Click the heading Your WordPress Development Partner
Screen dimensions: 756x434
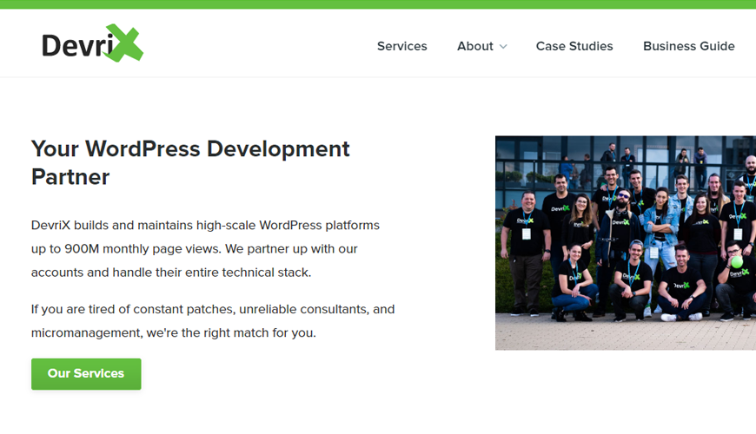(190, 163)
